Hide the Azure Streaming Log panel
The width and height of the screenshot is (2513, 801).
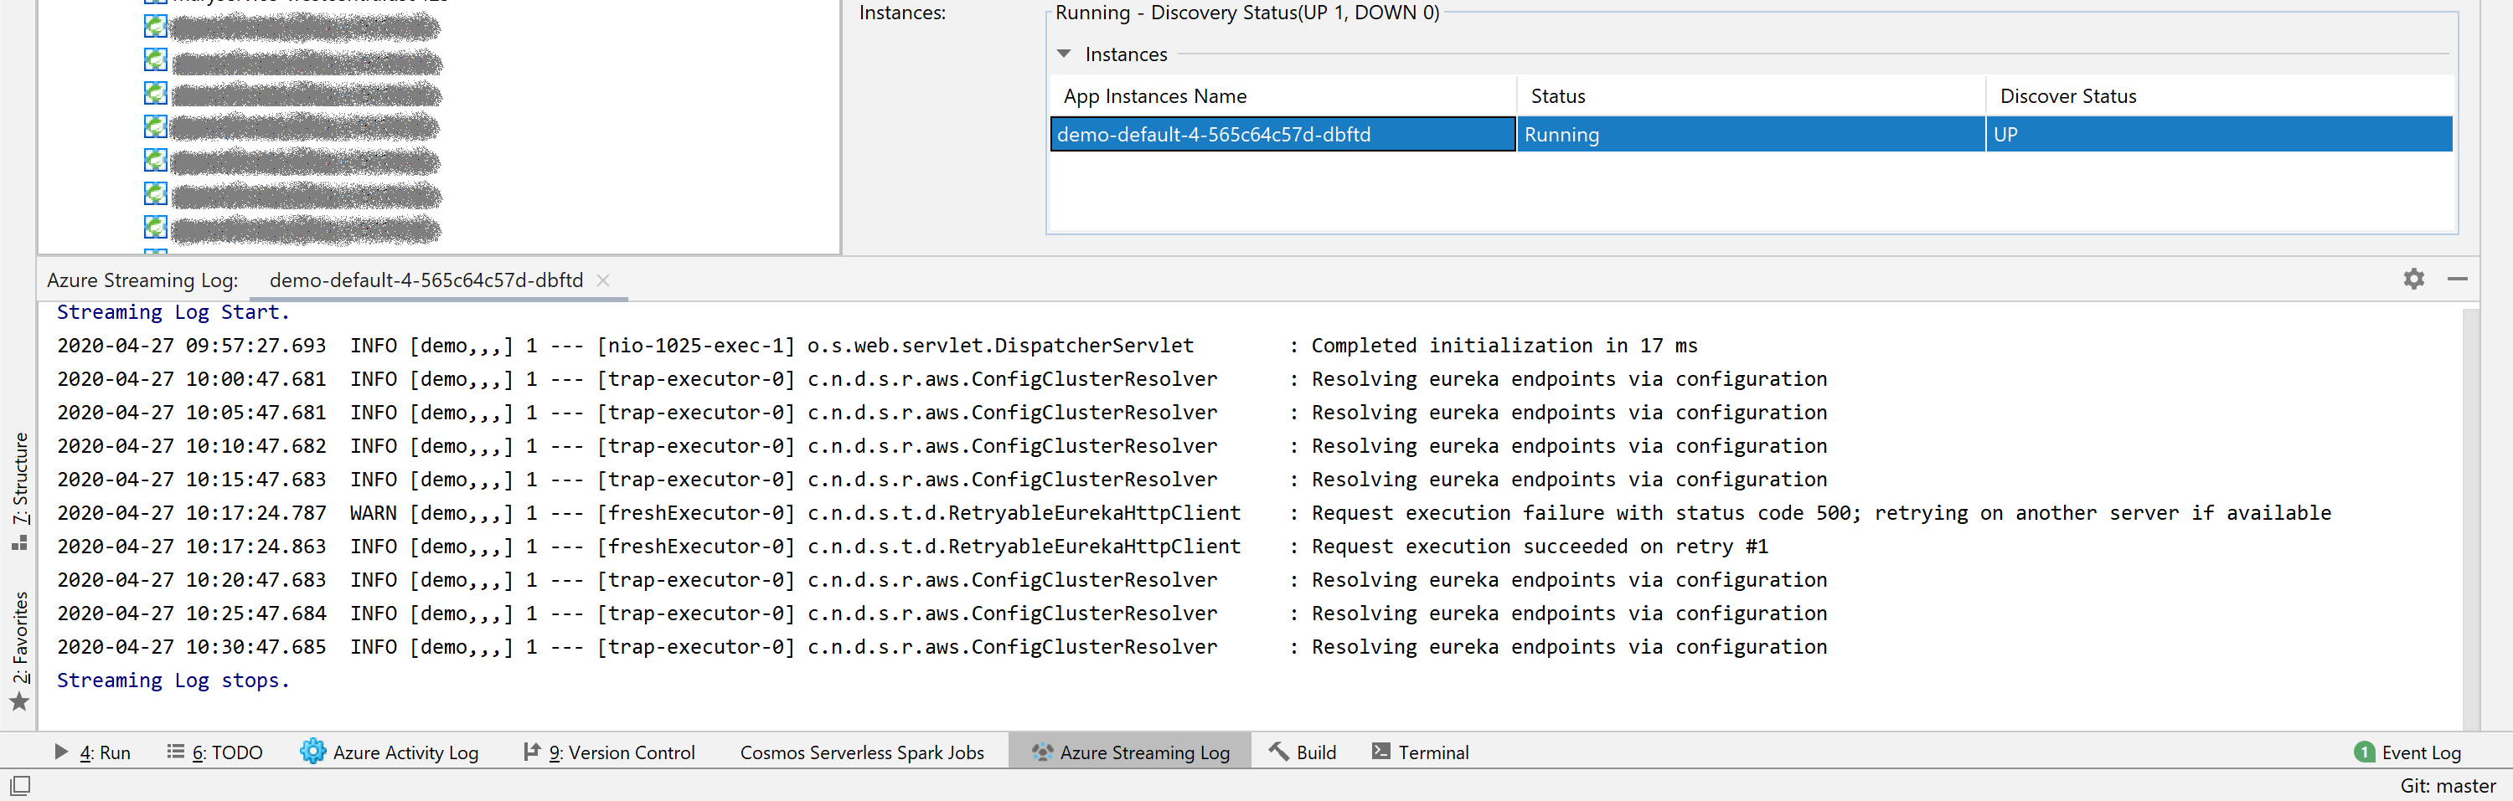[2458, 279]
